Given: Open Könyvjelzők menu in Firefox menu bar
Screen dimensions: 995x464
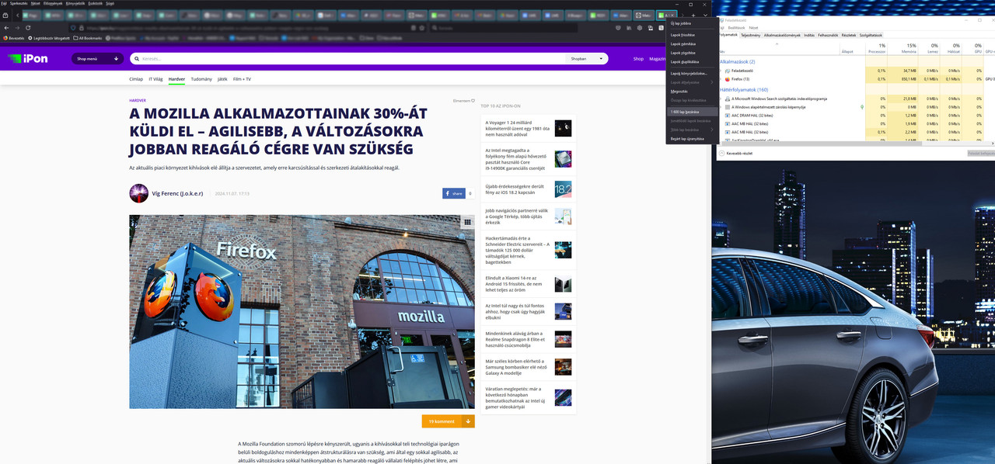Looking at the screenshot, I should (76, 3).
